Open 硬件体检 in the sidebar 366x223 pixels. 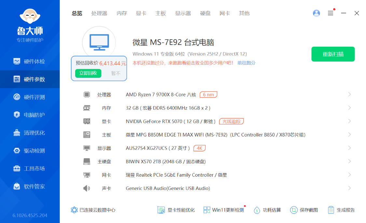30,61
